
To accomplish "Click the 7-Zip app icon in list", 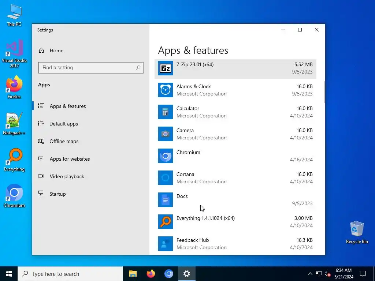I will click(165, 68).
